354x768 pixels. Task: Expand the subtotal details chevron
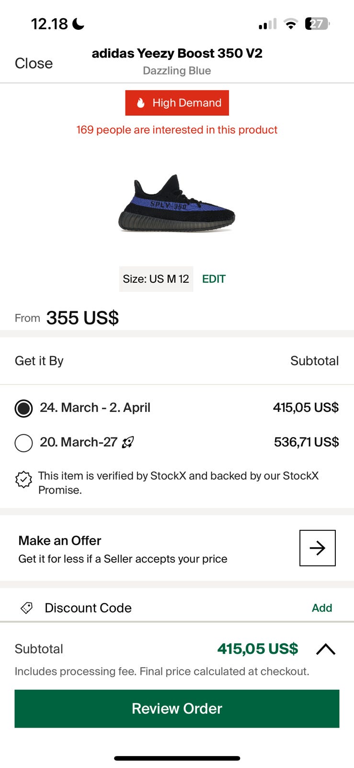326,649
